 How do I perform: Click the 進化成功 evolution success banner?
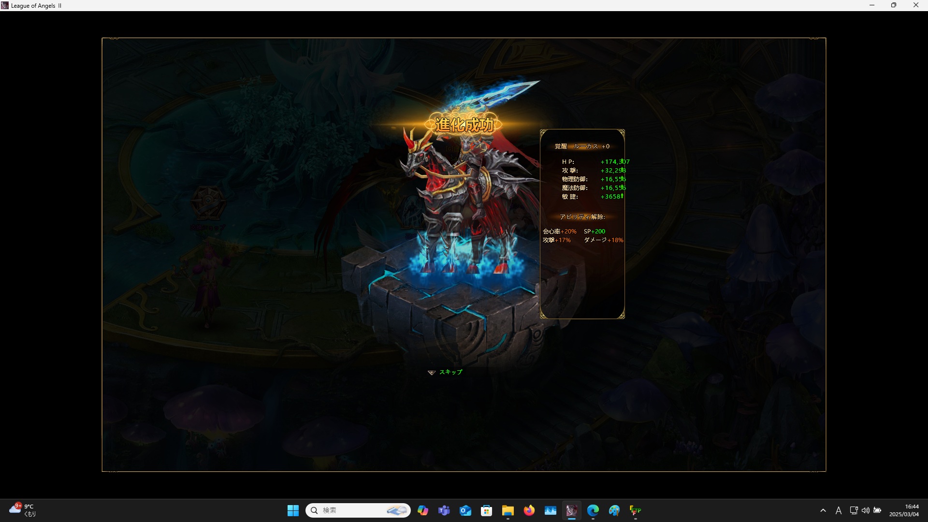click(464, 125)
